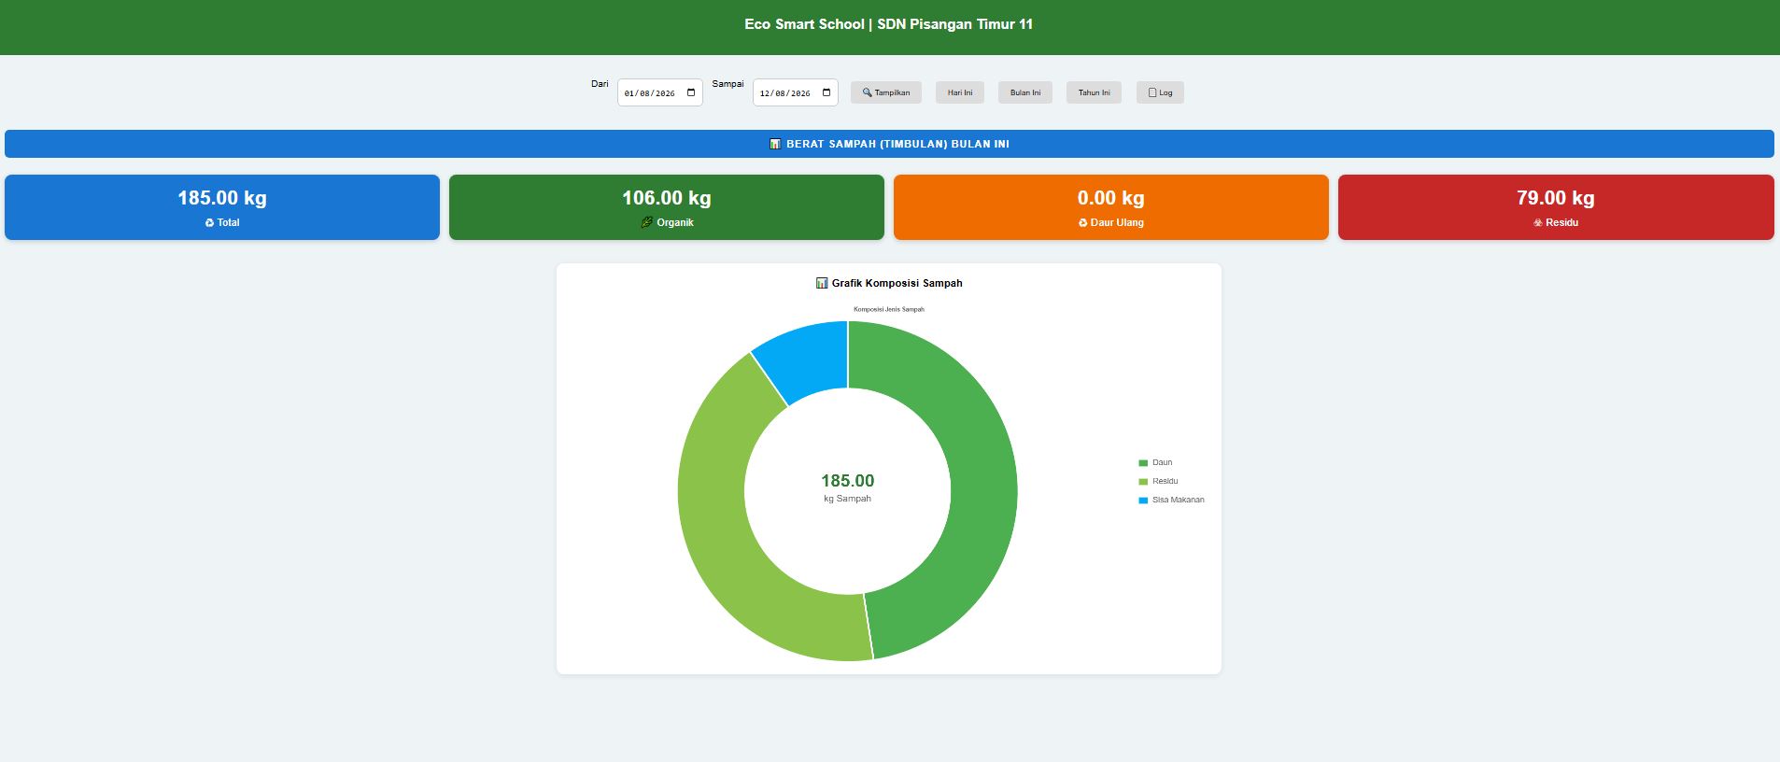Toggle Sisa Makanan series in chart legend
The width and height of the screenshot is (1780, 762).
pyautogui.click(x=1171, y=500)
